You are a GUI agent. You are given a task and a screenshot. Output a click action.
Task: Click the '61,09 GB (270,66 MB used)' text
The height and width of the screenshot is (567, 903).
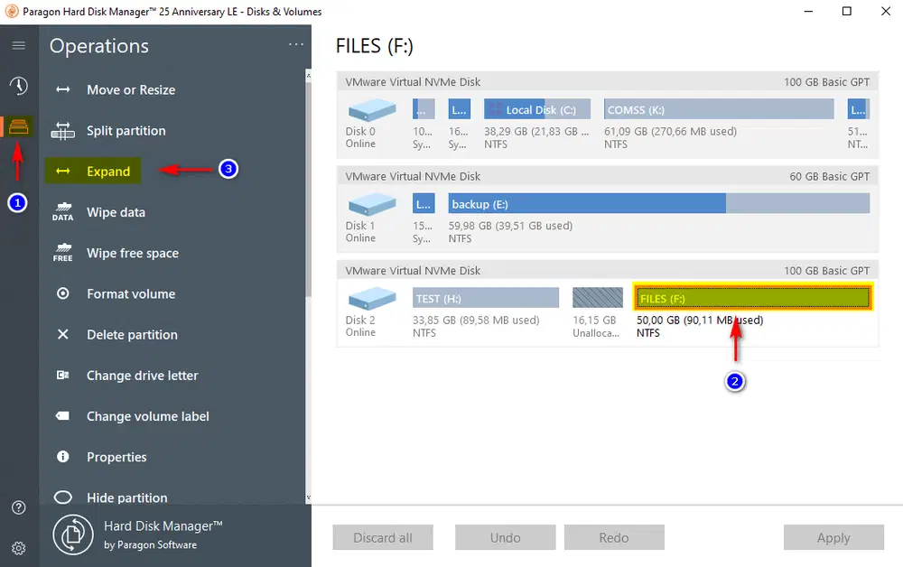[670, 131]
